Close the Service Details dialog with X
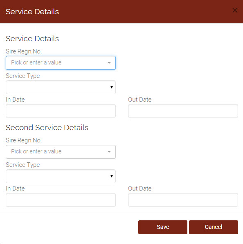This screenshot has width=243, height=244. 235,11
